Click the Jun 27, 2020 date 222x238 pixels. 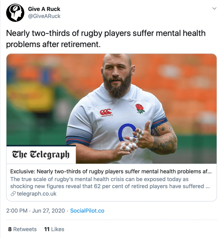pos(48,211)
